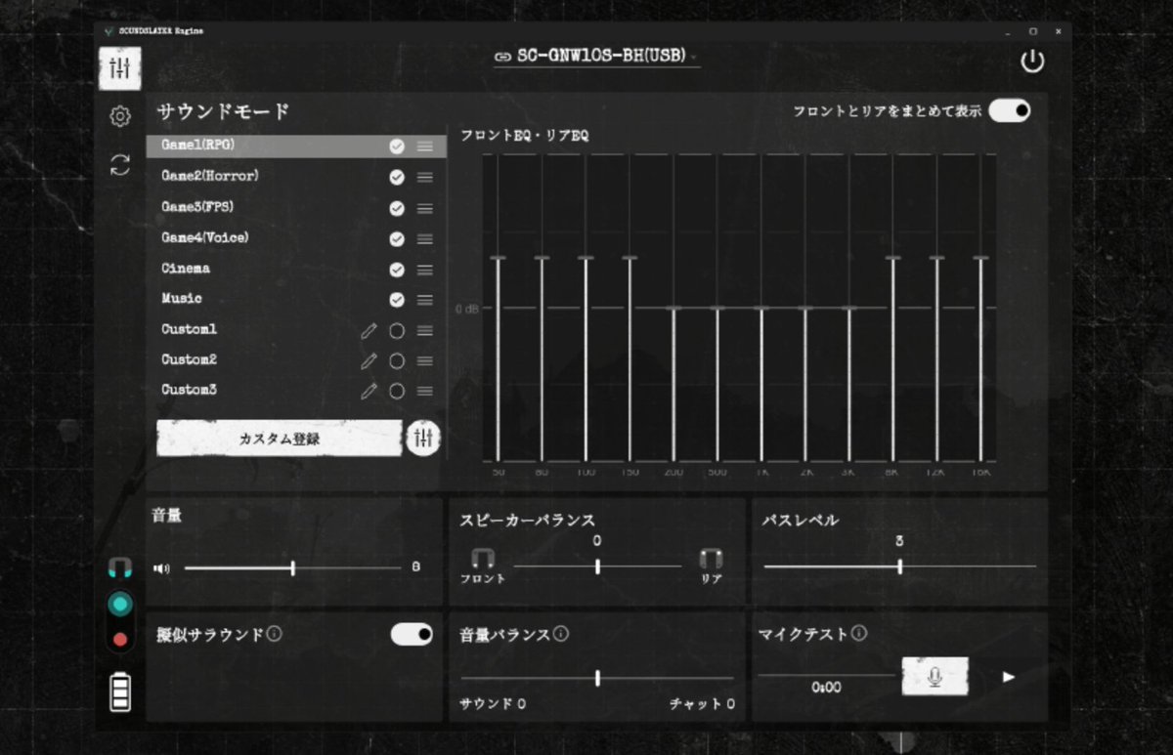Click the カスタム登録 button
The height and width of the screenshot is (755, 1173).
pyautogui.click(x=280, y=439)
